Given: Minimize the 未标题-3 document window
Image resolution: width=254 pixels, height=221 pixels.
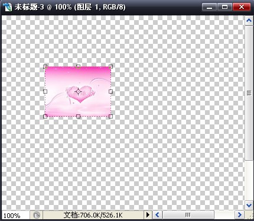Looking at the screenshot, I should coord(209,7).
